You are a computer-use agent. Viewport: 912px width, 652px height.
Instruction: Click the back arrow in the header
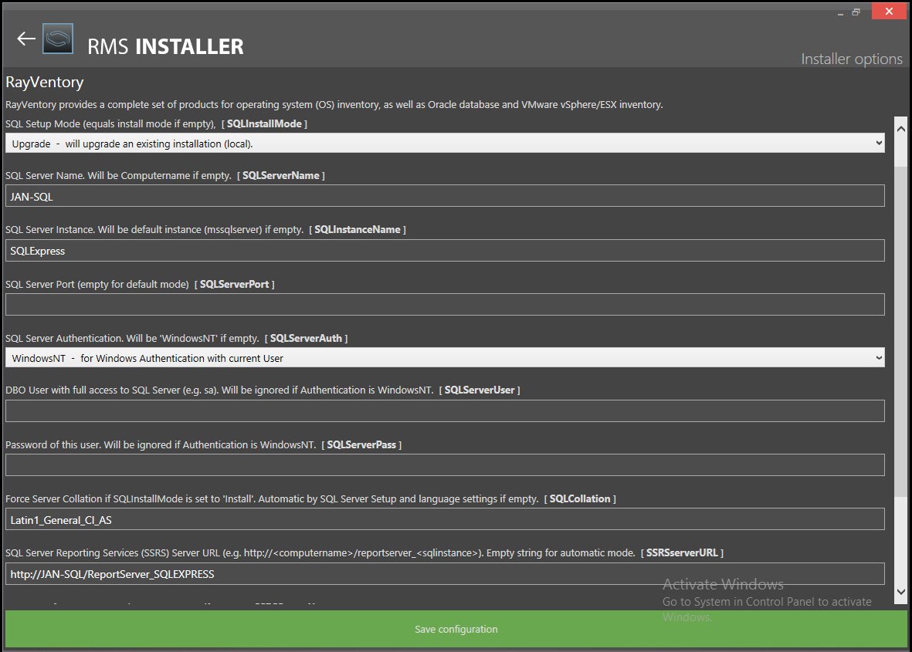(x=26, y=39)
